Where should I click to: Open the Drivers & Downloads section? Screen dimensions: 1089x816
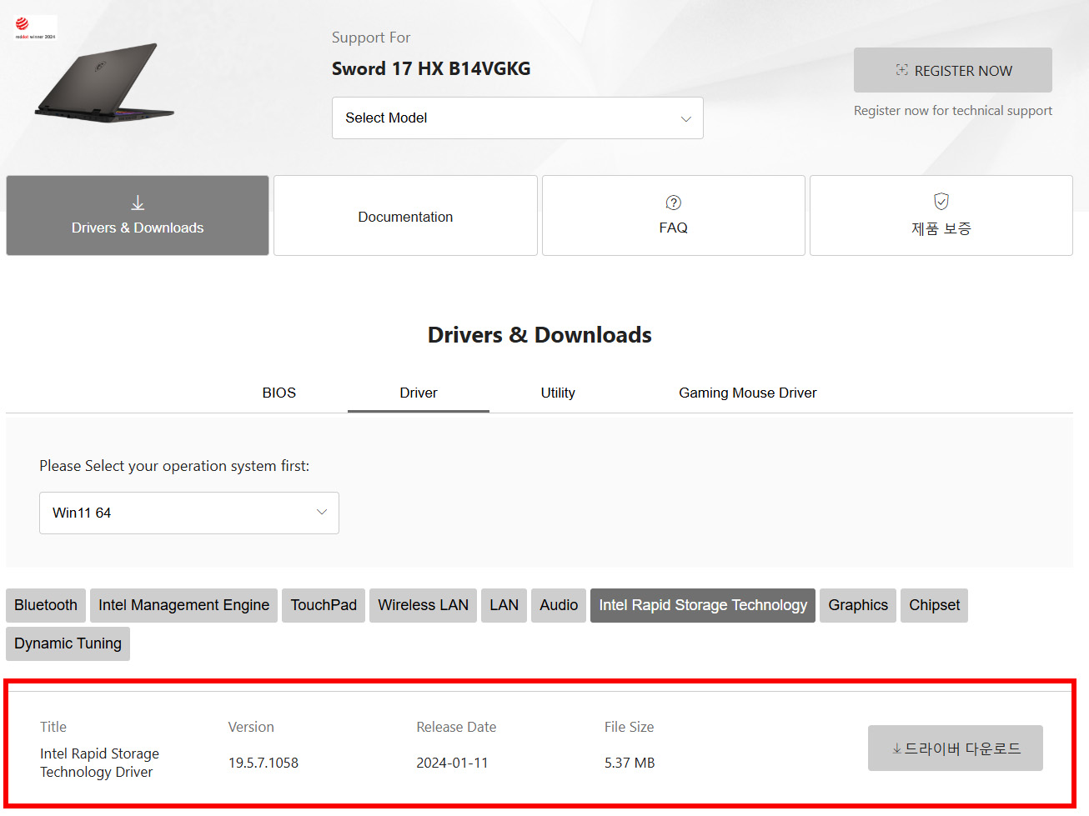point(138,215)
